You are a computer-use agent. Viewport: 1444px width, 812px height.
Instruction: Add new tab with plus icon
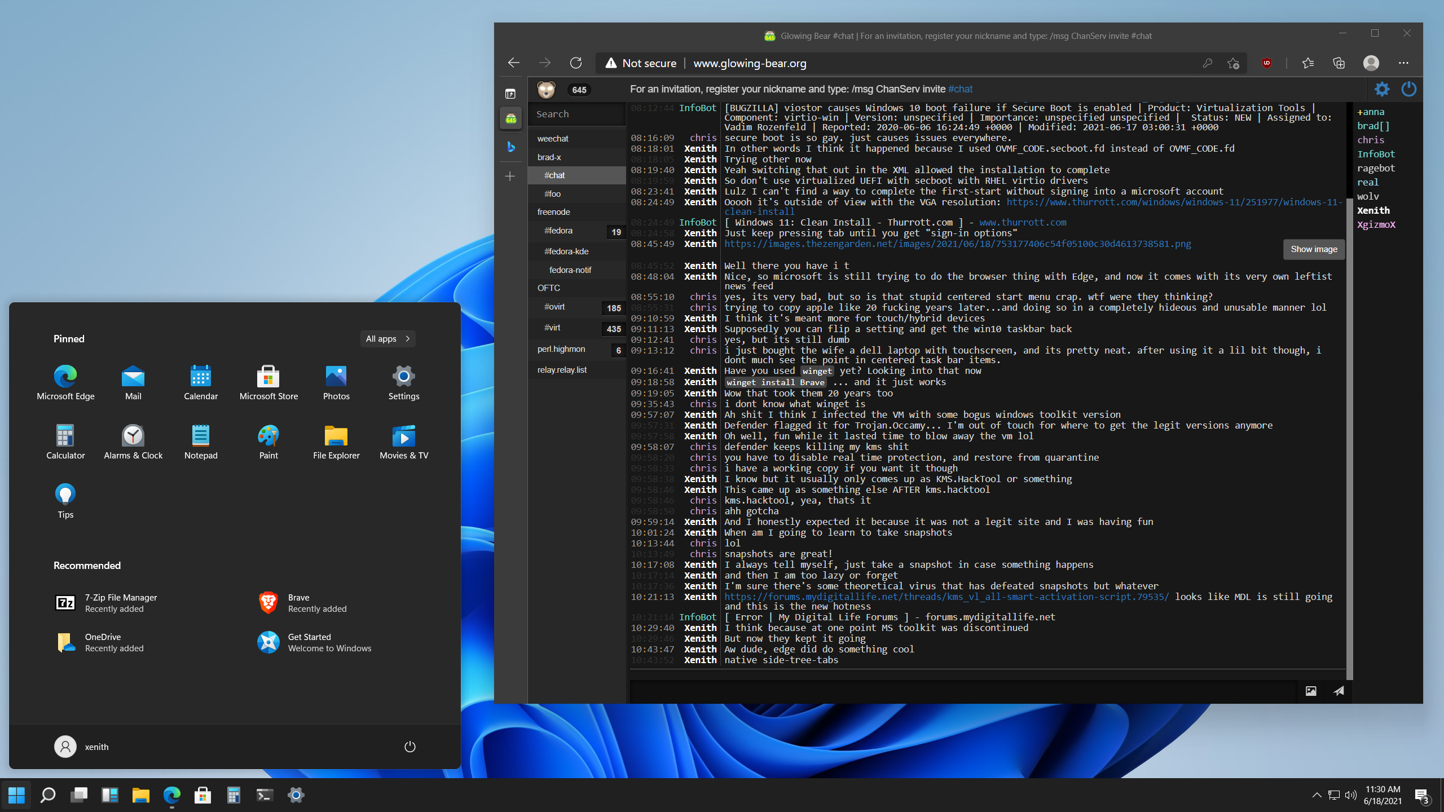[x=510, y=176]
